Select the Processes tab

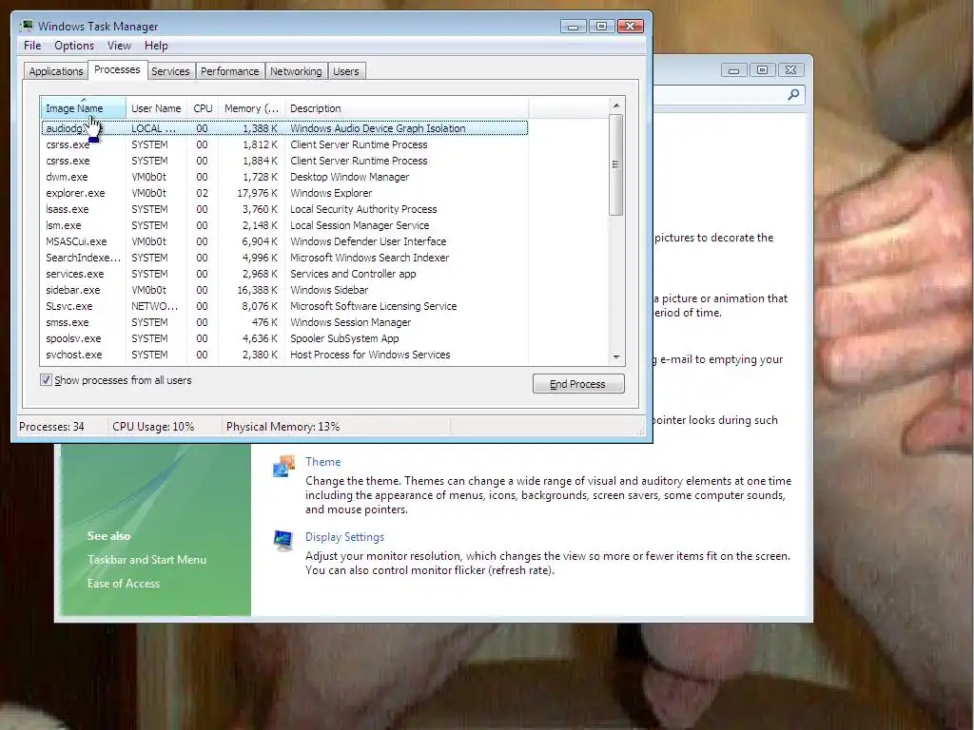point(117,69)
